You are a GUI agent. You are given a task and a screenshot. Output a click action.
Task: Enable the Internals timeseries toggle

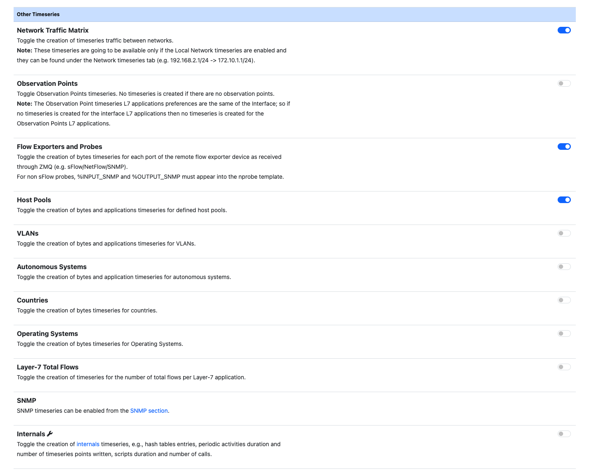[564, 434]
